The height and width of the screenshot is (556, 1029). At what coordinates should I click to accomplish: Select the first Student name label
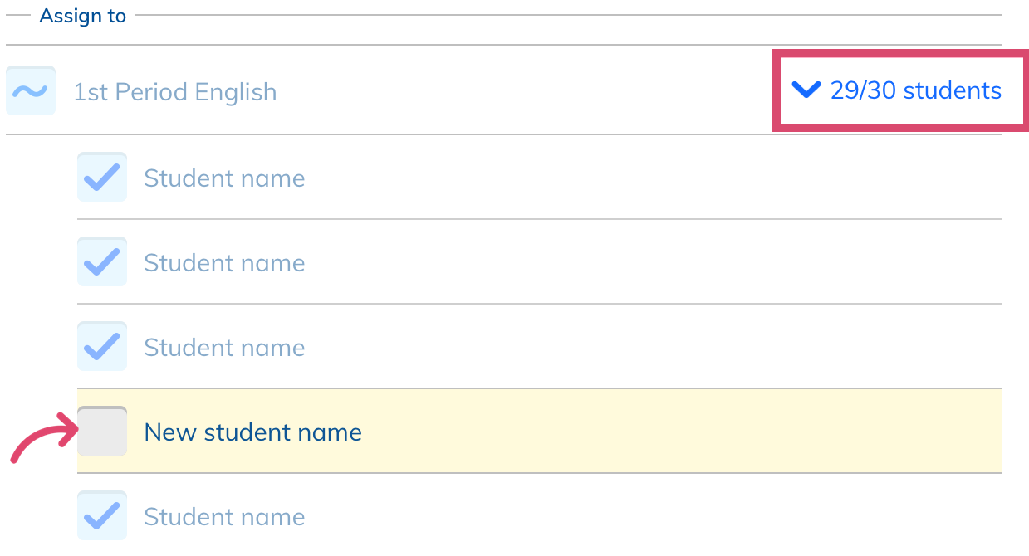pos(224,178)
